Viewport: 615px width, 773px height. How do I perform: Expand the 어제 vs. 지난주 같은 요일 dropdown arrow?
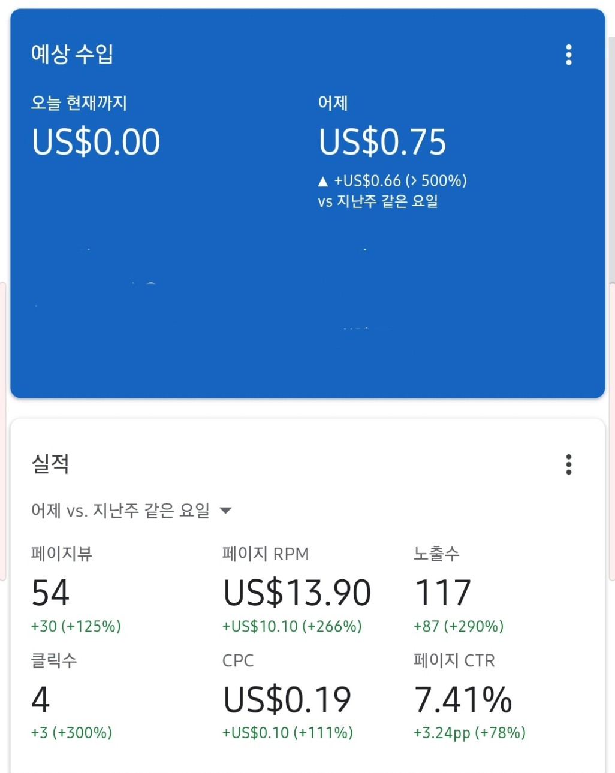pos(225,511)
